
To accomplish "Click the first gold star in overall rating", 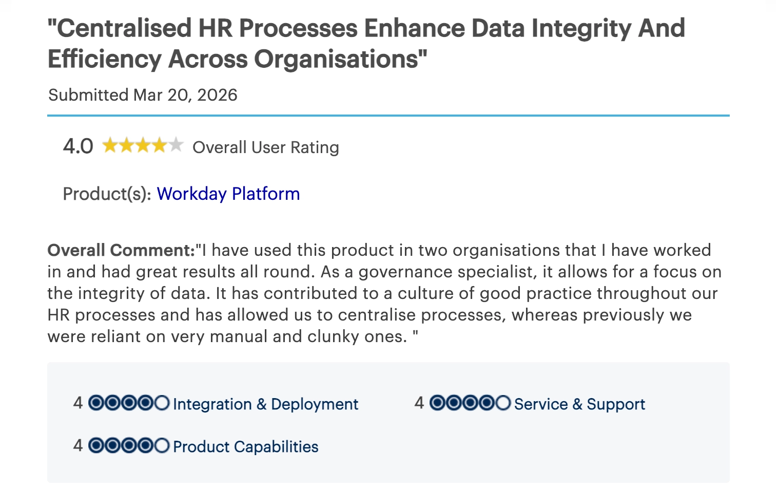I will [110, 146].
